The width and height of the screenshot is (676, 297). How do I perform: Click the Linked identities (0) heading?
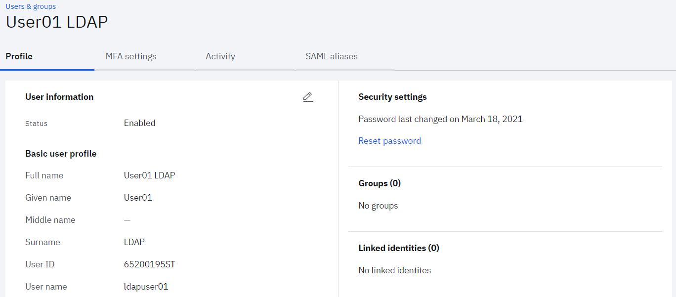pyautogui.click(x=399, y=248)
